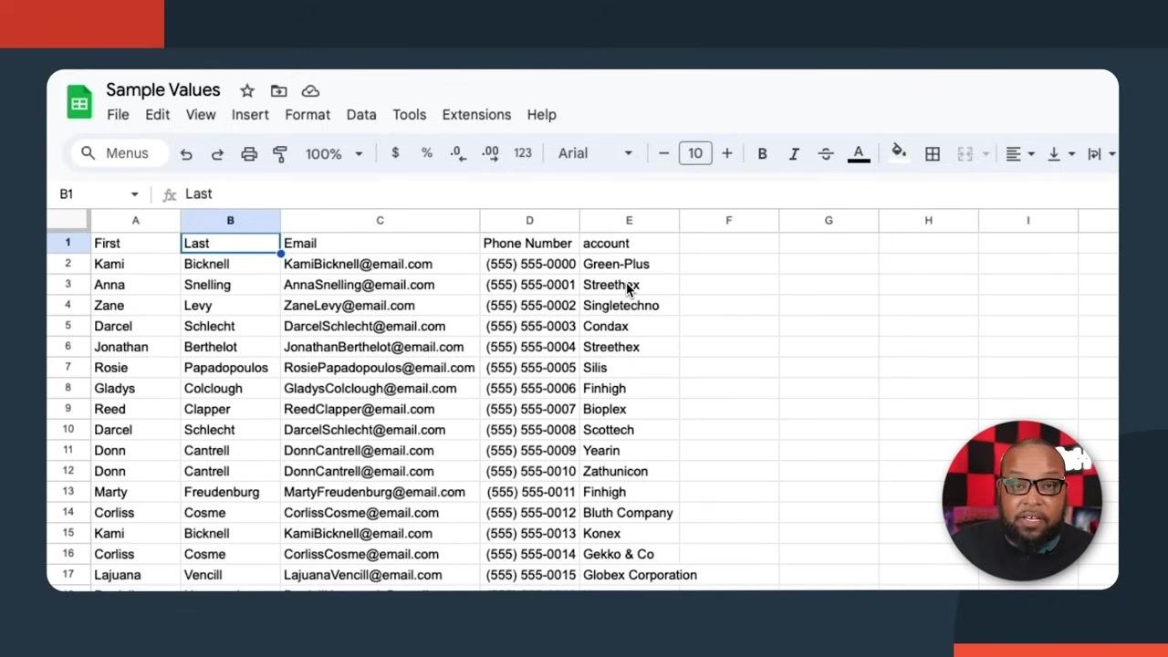
Task: Select the cell containing Gekko & Co
Action: 629,554
